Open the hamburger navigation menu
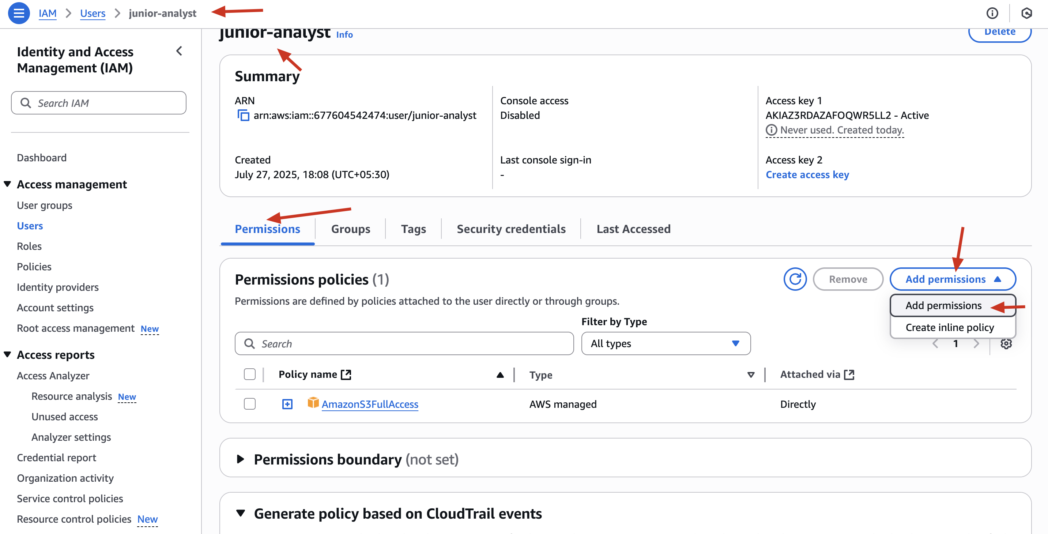This screenshot has width=1048, height=534. point(19,14)
